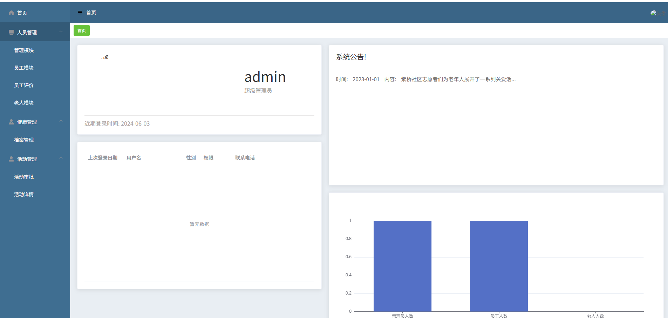Open 档案管理 under 健康管理

24,140
